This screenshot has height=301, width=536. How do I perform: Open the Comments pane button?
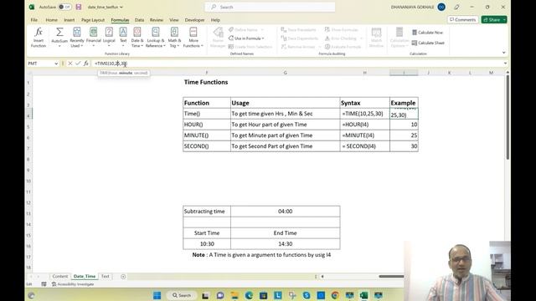462,20
